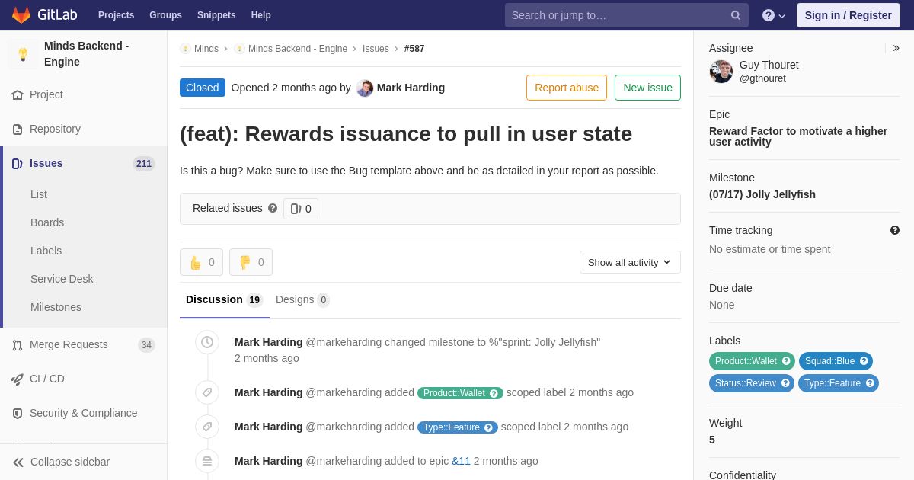Click the Type::Feature sidebar label help icon
Image resolution: width=914 pixels, height=480 pixels.
pyautogui.click(x=870, y=383)
